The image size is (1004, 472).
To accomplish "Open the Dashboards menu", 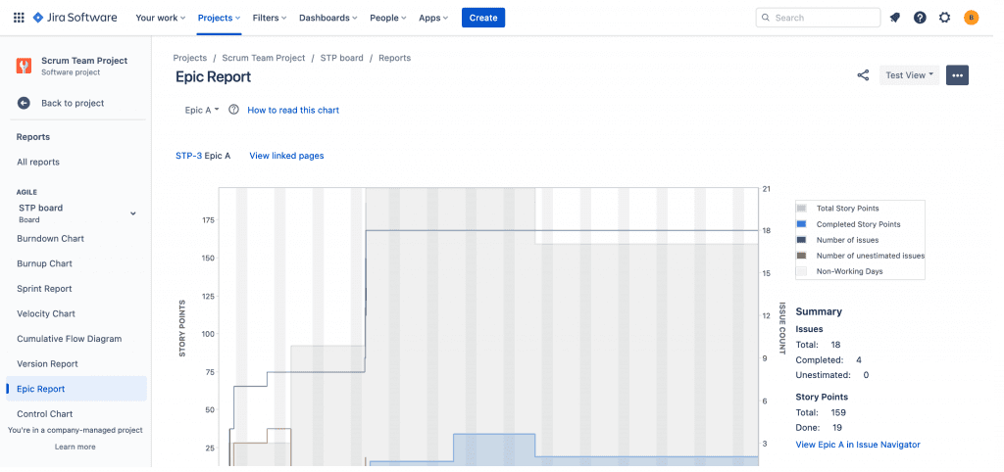I will pyautogui.click(x=327, y=18).
